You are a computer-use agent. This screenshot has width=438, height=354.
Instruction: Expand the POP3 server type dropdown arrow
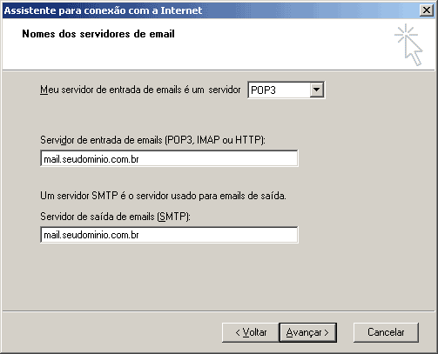pyautogui.click(x=316, y=90)
